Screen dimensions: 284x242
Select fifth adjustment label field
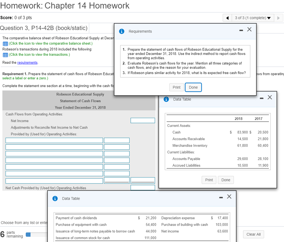54,167
